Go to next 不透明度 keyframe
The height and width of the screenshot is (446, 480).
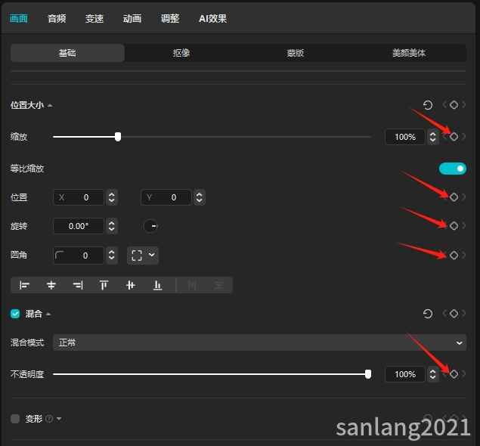464,373
